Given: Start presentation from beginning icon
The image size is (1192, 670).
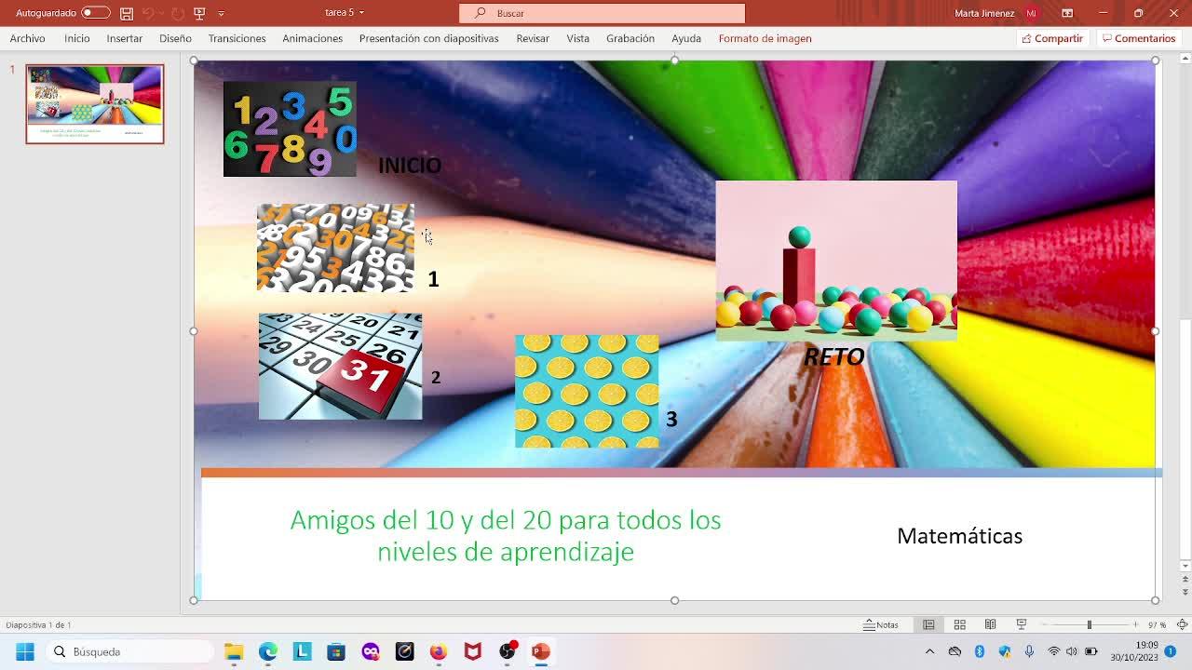Looking at the screenshot, I should pos(199,13).
